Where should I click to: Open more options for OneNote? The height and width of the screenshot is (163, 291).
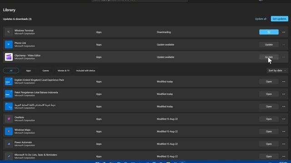coord(284,119)
